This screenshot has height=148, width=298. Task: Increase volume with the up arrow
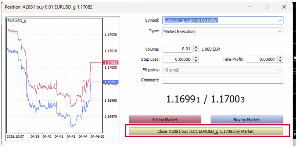click(x=196, y=48)
